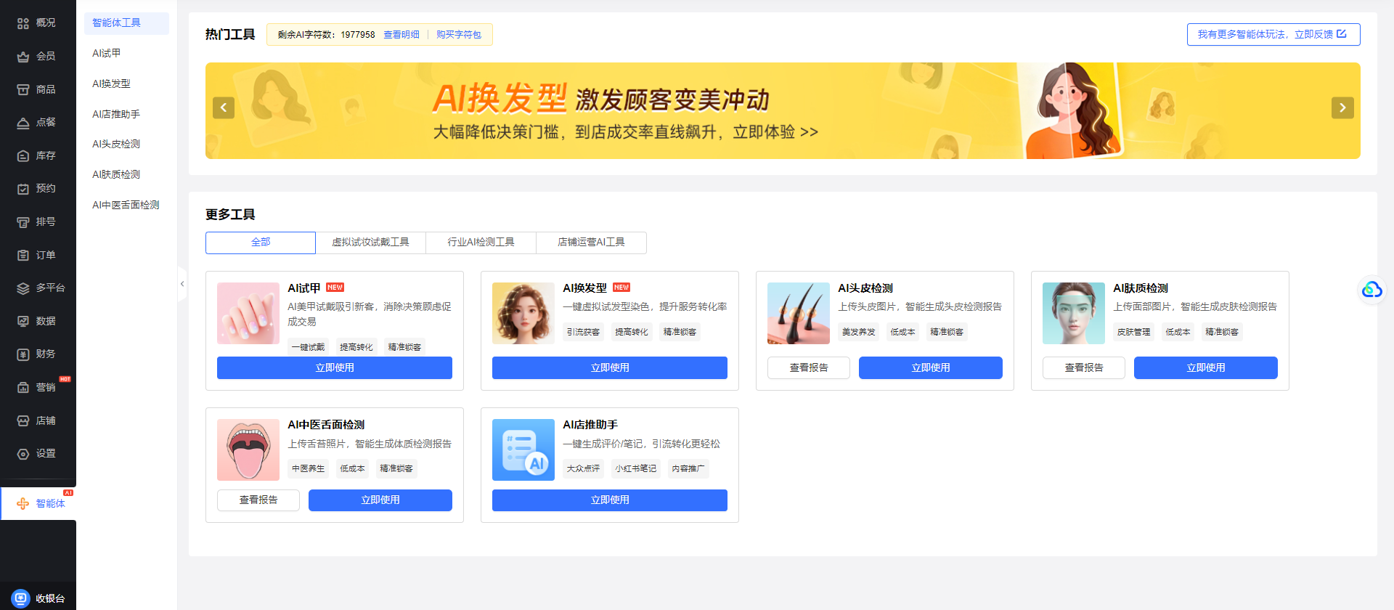Screen dimensions: 1394x610
Task: Click the AI头皮检测 scalp thumbnail
Action: tap(799, 314)
